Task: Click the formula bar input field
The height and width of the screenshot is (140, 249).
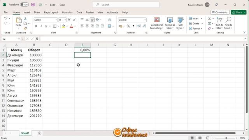Action: pyautogui.click(x=142, y=38)
